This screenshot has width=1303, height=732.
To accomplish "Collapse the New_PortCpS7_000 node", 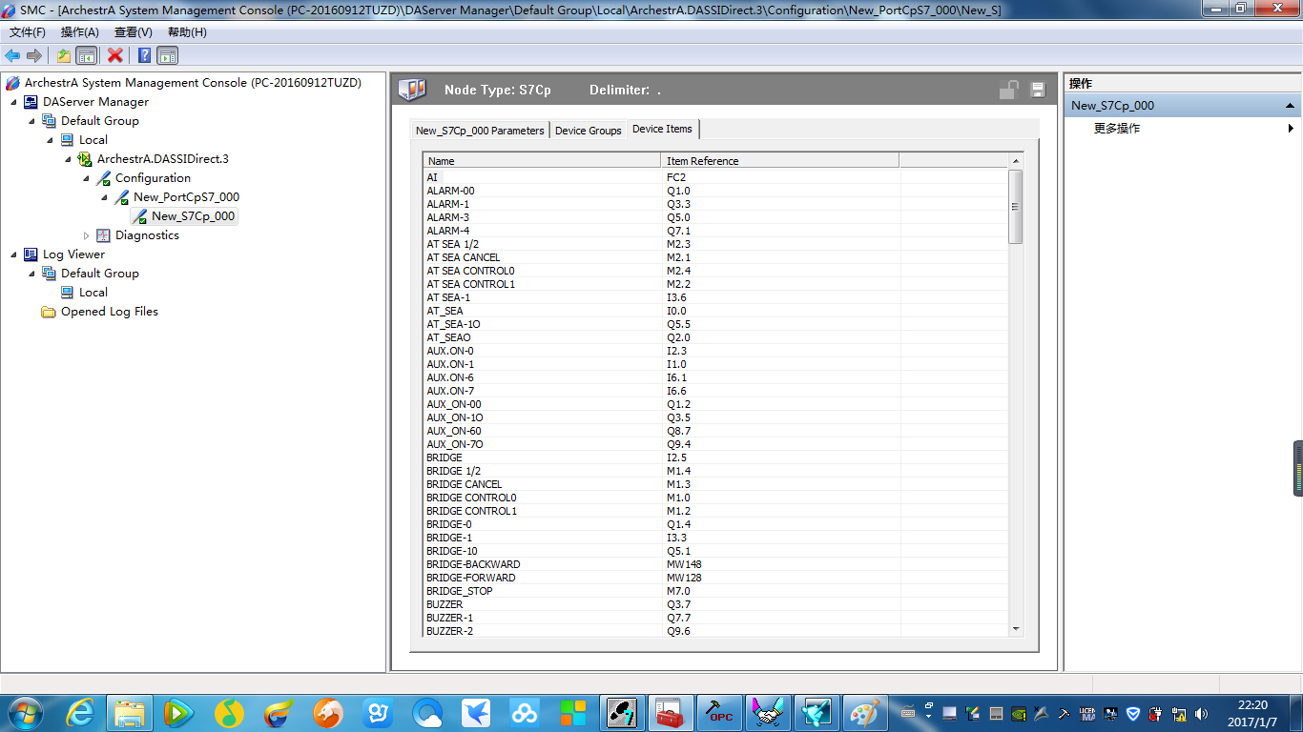I will pos(104,197).
